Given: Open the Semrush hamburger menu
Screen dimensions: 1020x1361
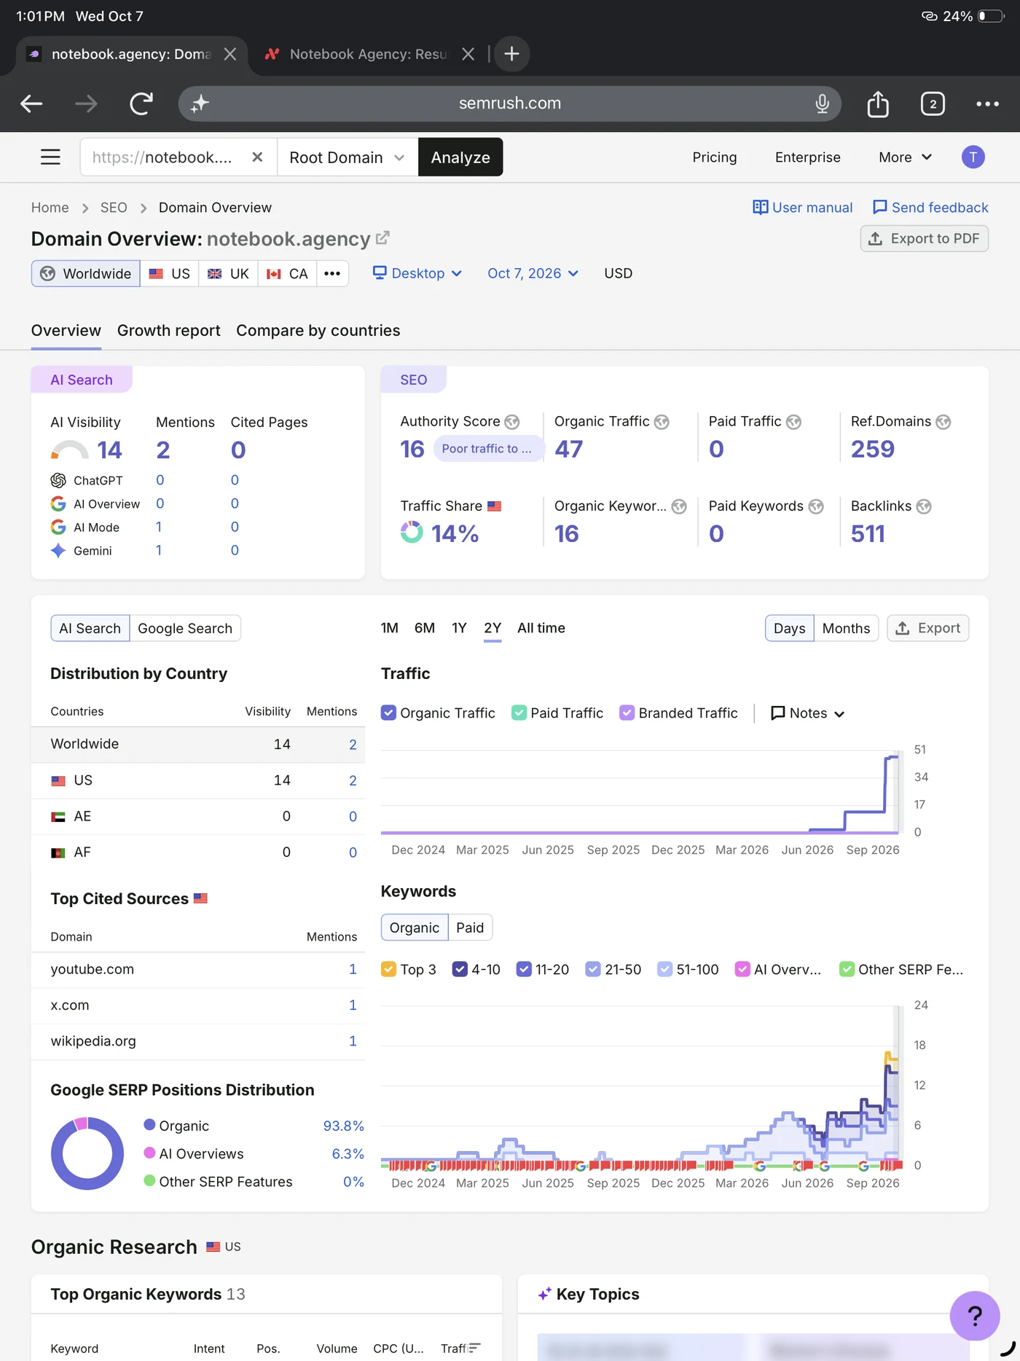Looking at the screenshot, I should point(50,157).
